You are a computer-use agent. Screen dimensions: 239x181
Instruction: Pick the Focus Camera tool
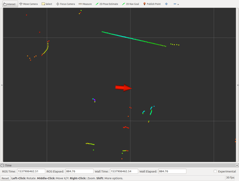tap(66, 4)
